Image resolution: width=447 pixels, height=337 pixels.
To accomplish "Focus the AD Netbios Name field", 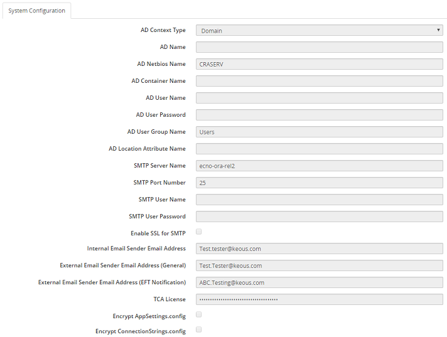I will click(x=319, y=64).
